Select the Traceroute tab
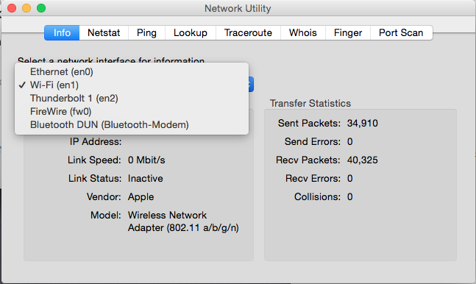476x284 pixels. click(x=248, y=33)
